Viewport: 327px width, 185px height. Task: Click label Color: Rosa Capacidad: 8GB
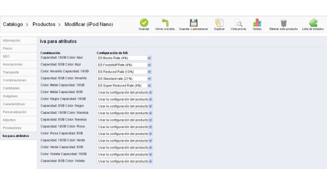(x=62, y=133)
